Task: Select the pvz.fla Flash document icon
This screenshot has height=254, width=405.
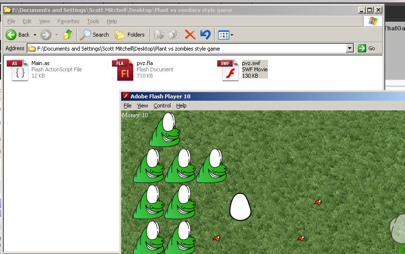Action: (123, 70)
